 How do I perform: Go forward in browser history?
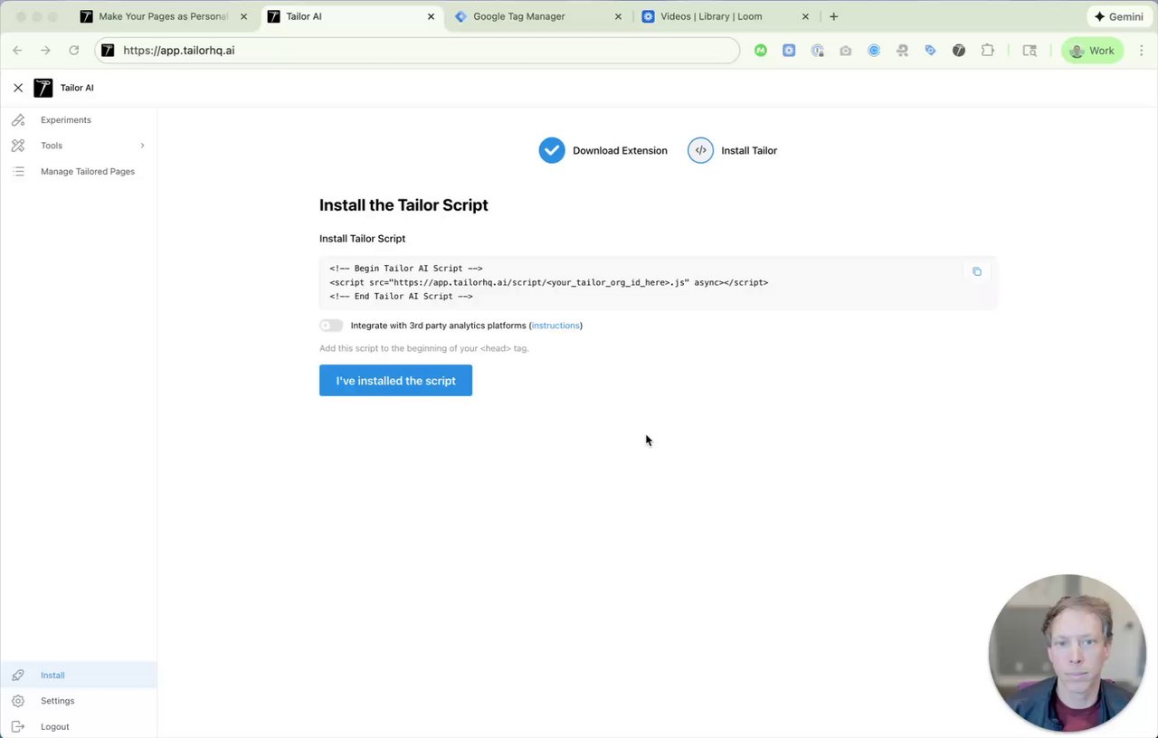[x=45, y=51]
